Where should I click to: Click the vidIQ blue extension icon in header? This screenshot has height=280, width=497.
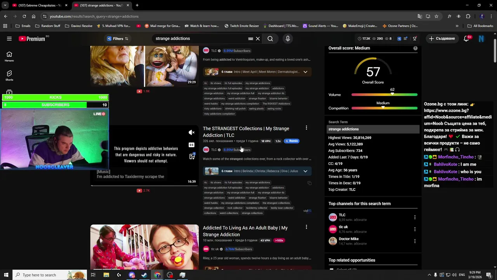coord(399,38)
